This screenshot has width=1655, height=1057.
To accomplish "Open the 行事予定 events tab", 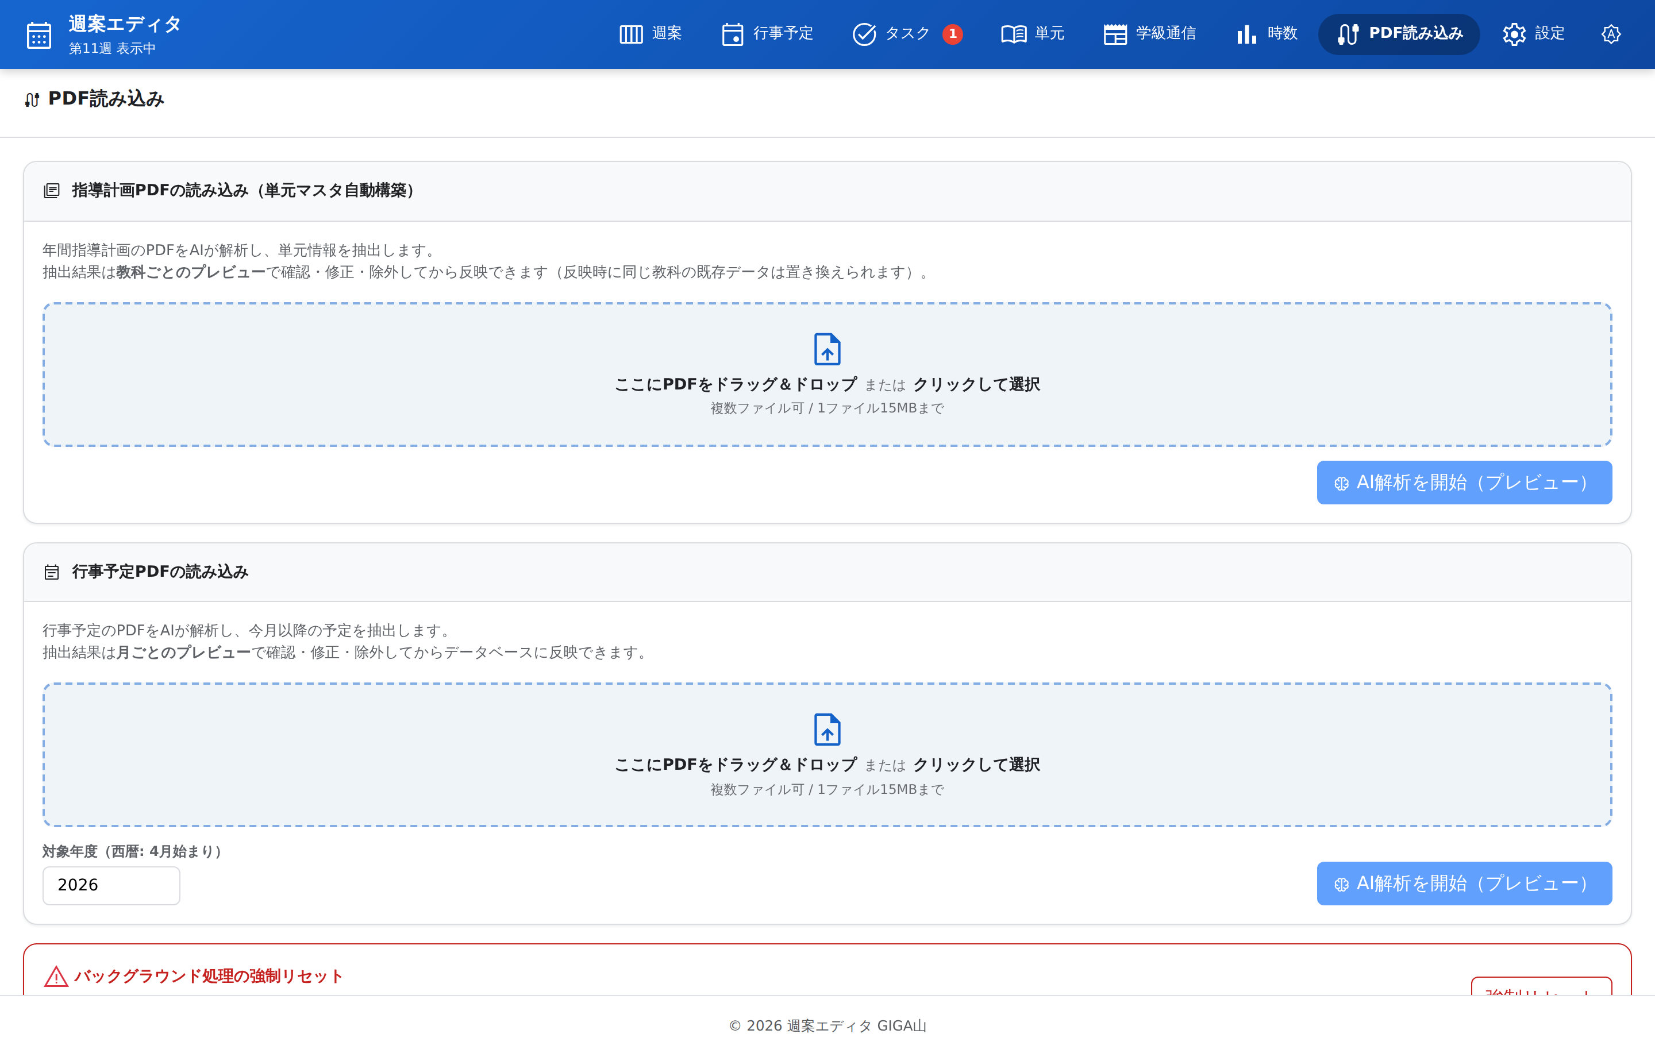I will (767, 34).
